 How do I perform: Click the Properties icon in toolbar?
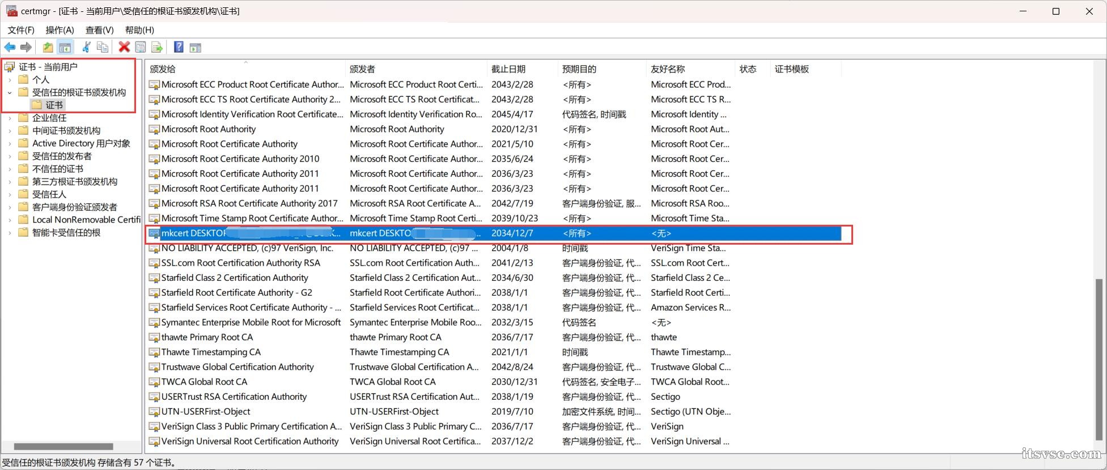pyautogui.click(x=141, y=48)
